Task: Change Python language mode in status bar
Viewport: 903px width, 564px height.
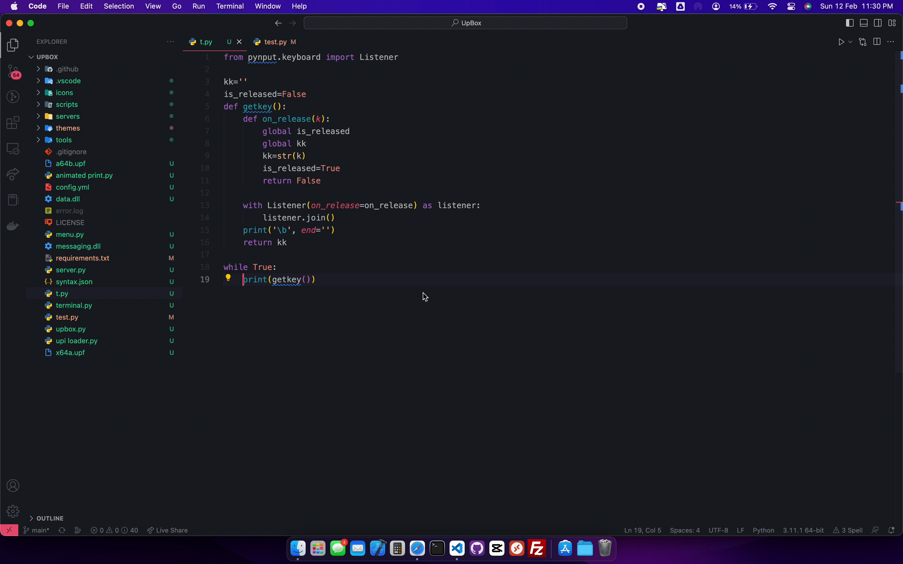Action: pyautogui.click(x=763, y=530)
